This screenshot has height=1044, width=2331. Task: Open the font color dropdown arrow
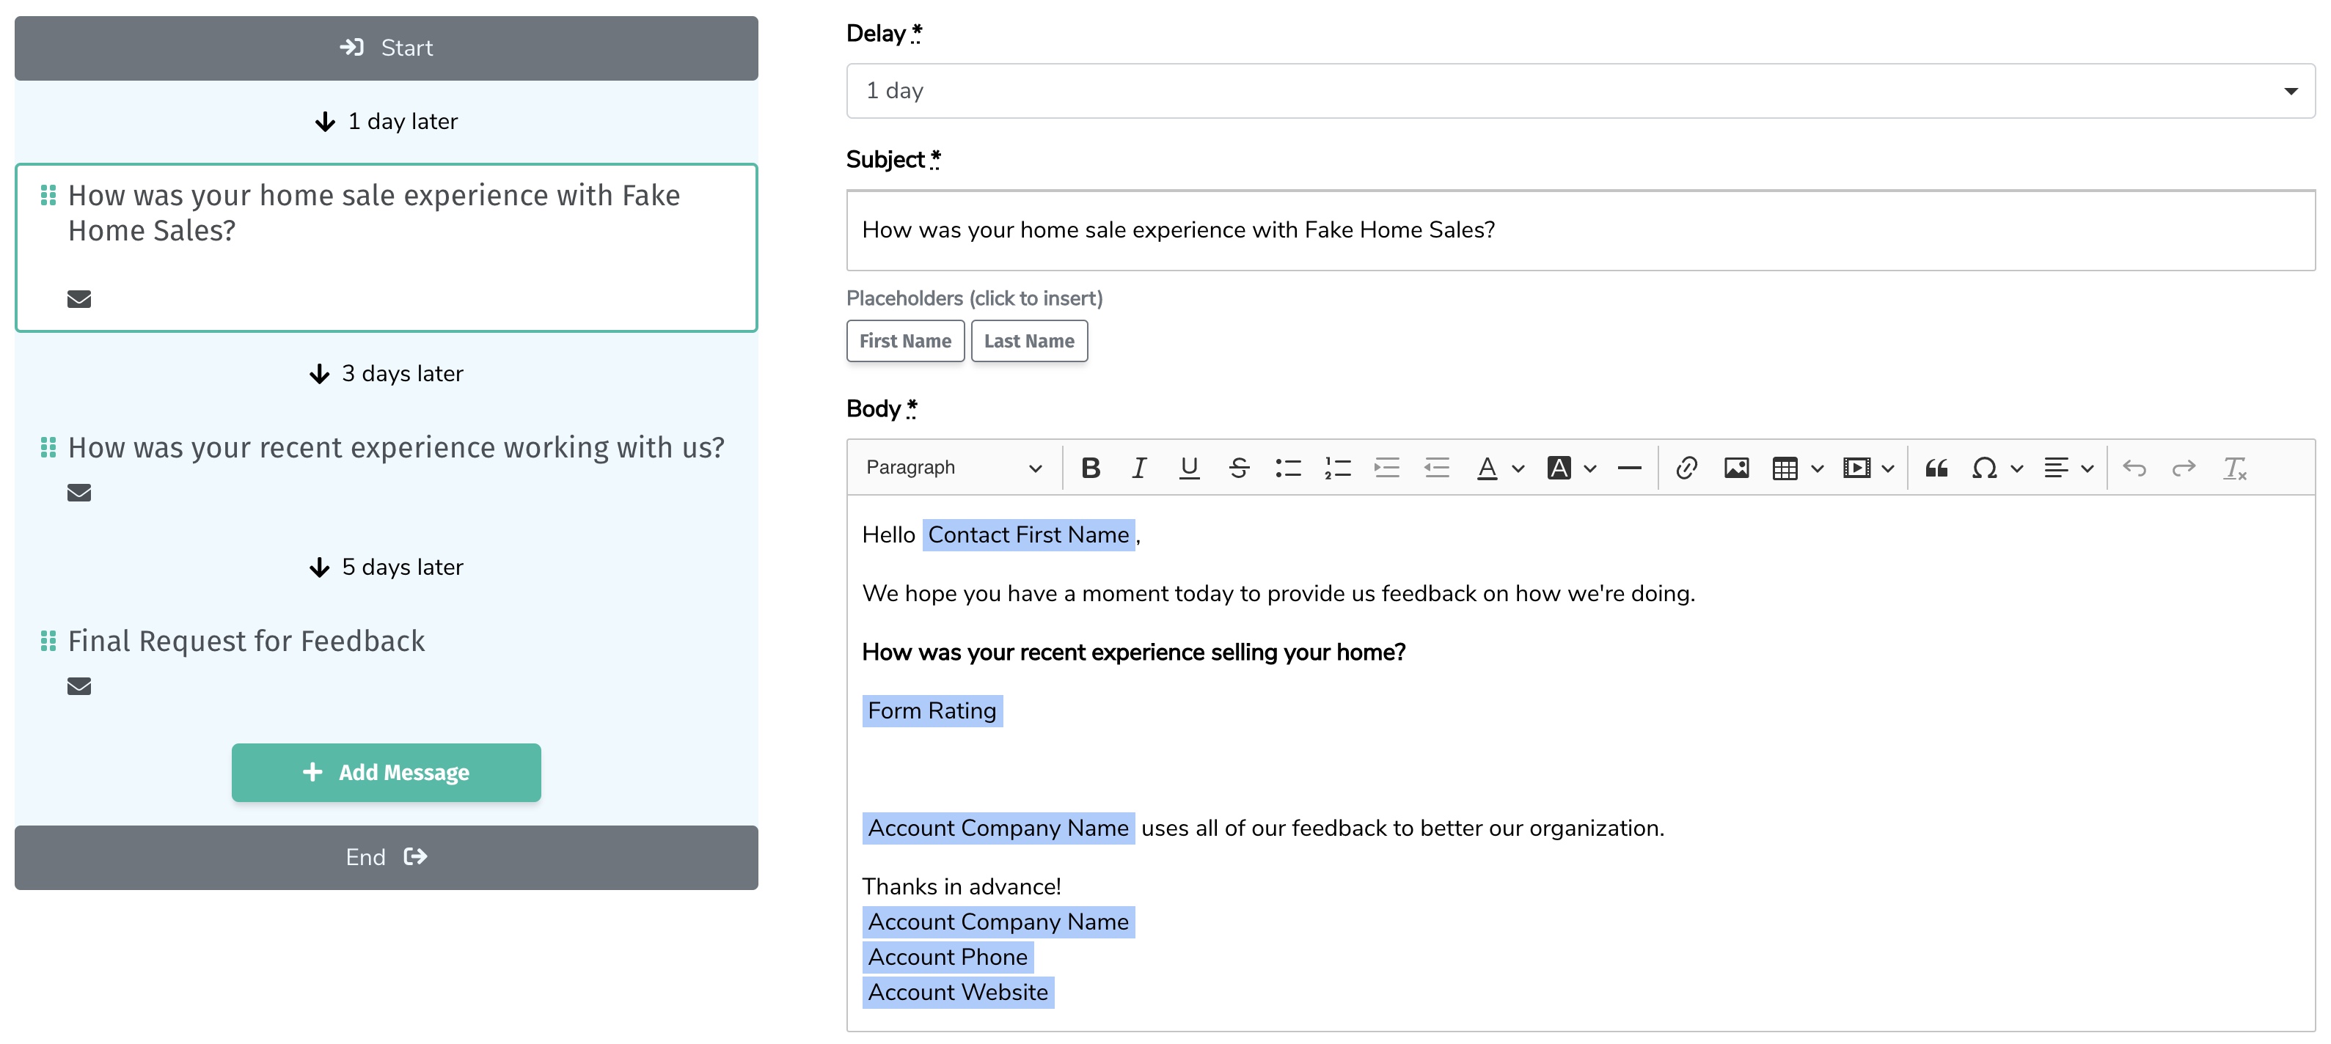1518,468
